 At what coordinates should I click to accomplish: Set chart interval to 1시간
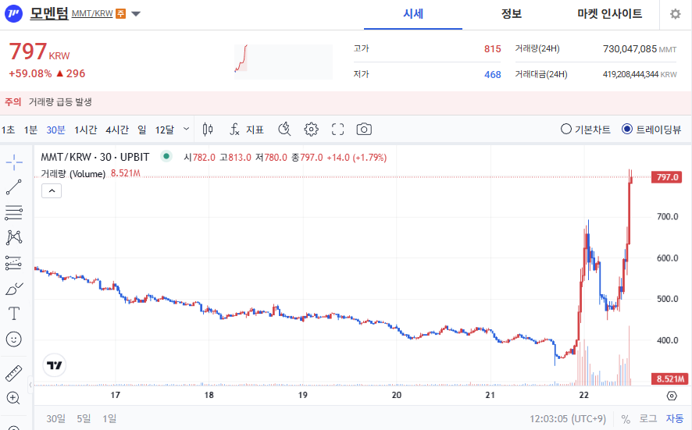point(86,130)
